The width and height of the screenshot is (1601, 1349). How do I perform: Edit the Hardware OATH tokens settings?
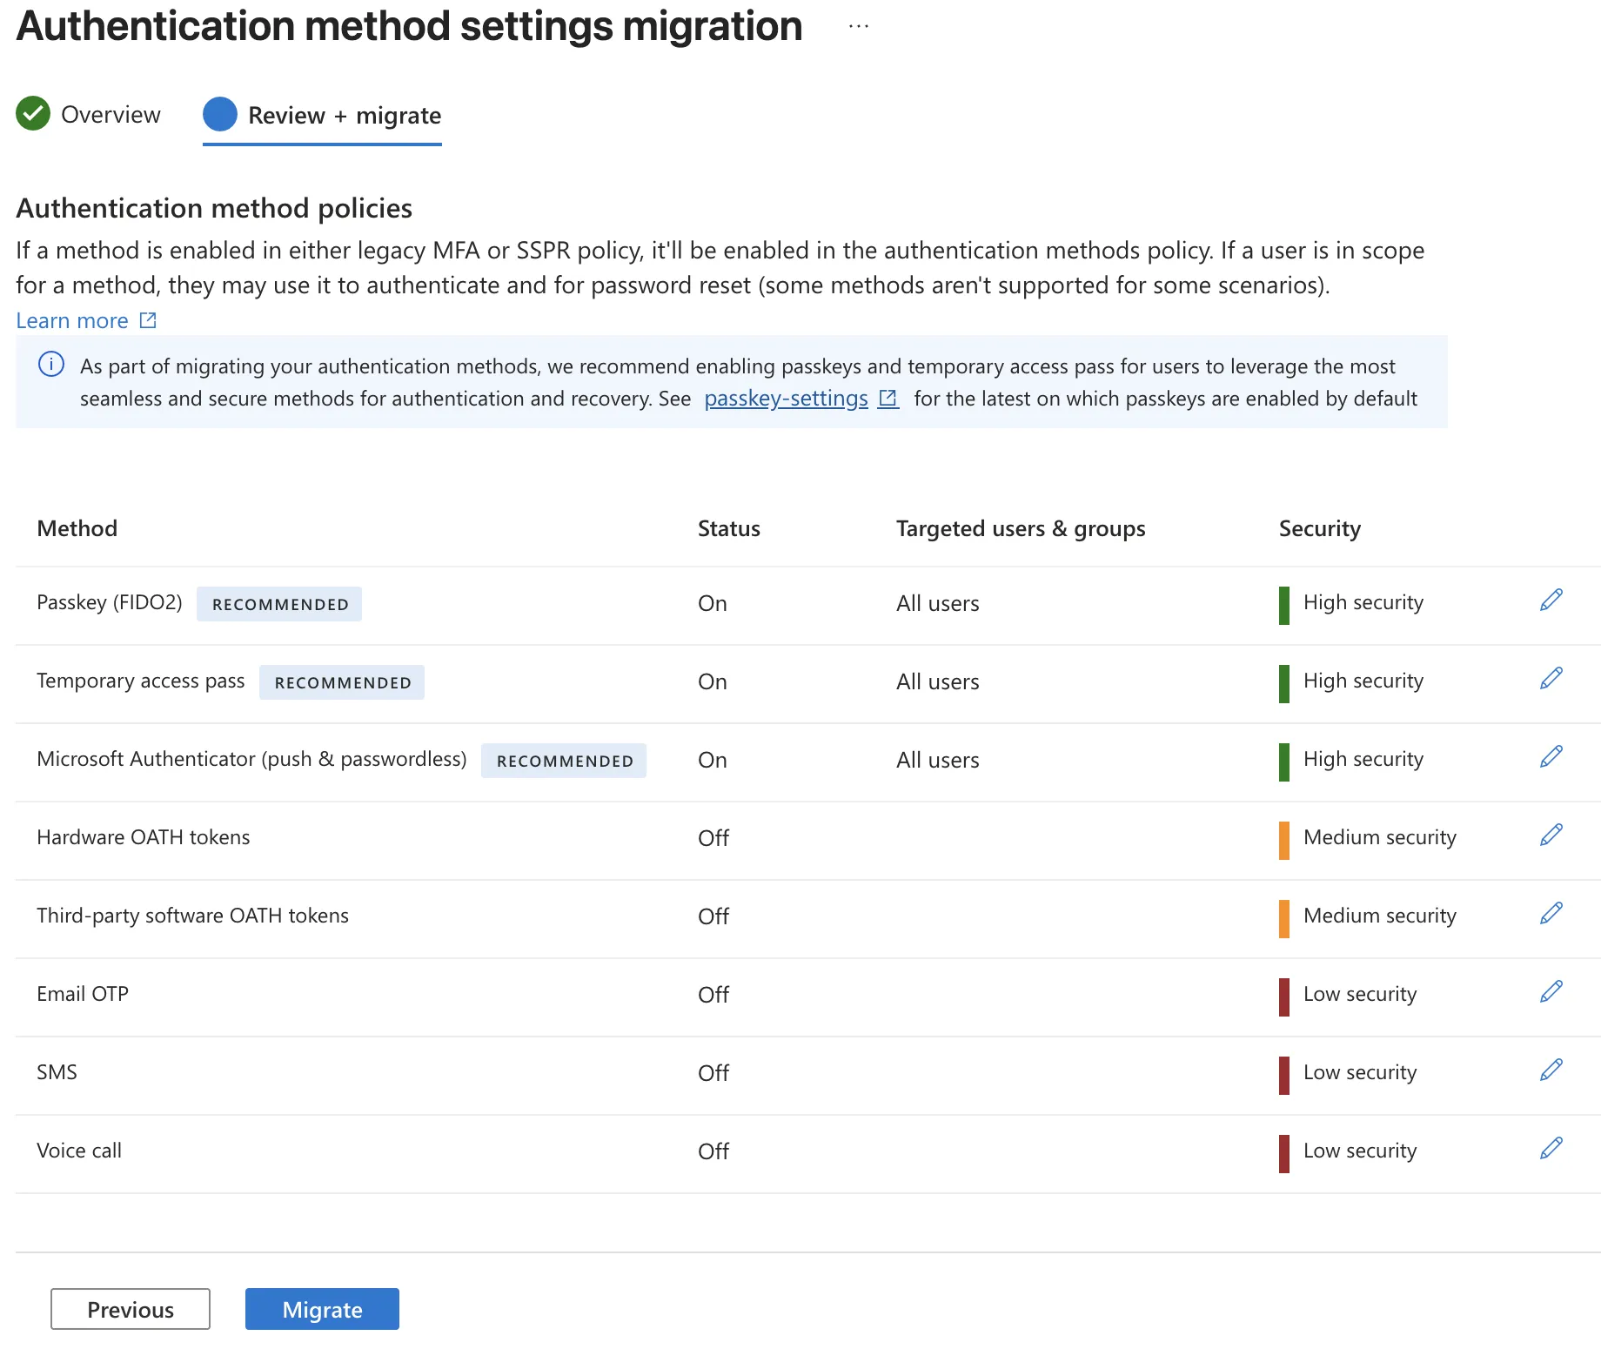coord(1551,836)
